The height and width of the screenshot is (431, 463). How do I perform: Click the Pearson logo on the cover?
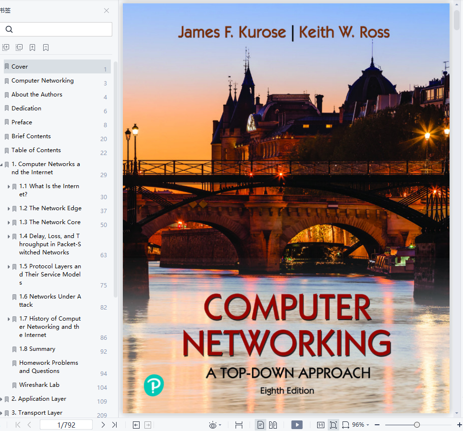[x=154, y=385]
